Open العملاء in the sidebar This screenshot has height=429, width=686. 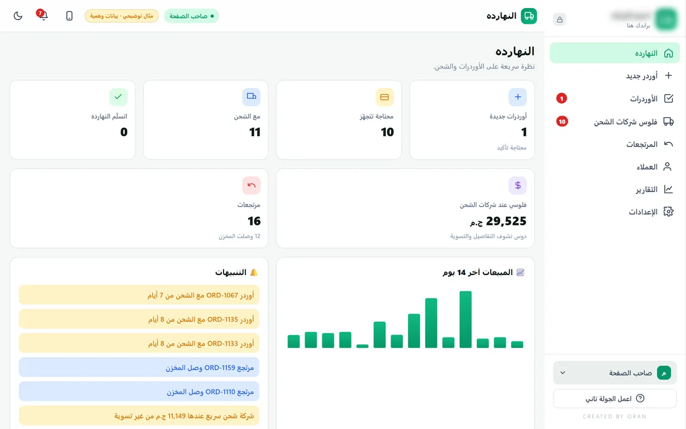point(615,166)
